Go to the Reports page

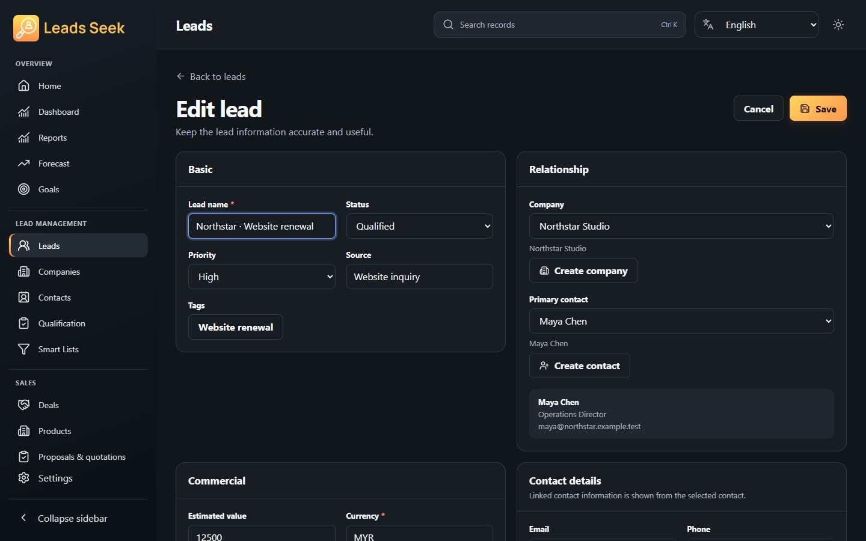tap(78, 138)
